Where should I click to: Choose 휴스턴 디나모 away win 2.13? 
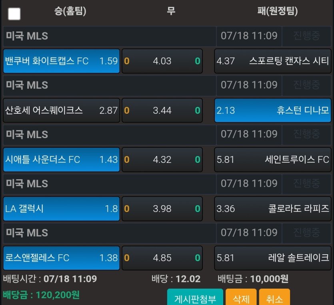coord(273,110)
